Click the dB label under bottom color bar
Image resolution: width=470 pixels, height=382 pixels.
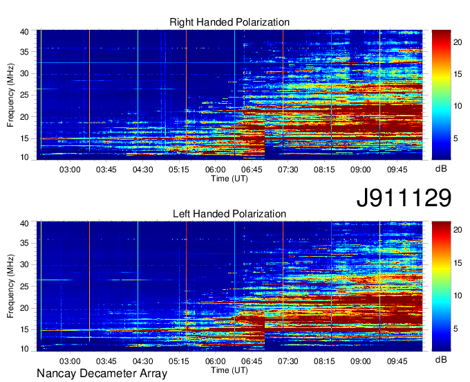[441, 359]
